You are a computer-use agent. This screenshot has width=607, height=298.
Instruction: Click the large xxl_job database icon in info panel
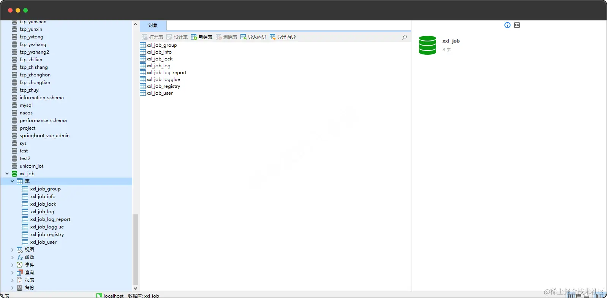pos(427,45)
